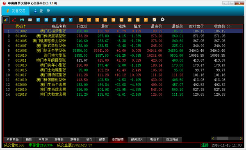Click the right arrow of horizontal scrollbar
246x150 pixels.
[241, 138]
